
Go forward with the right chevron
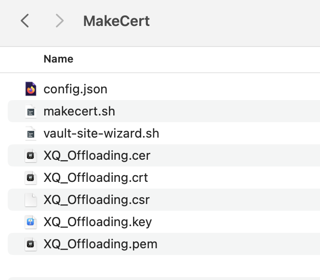pyautogui.click(x=60, y=21)
